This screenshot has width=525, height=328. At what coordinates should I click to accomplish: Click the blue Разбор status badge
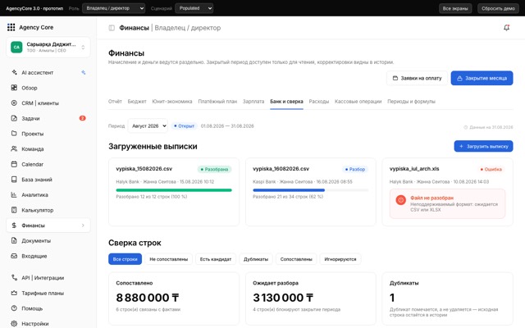355,170
